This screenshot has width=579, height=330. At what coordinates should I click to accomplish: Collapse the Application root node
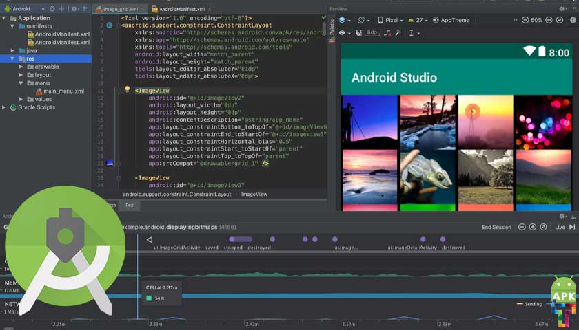tap(3, 18)
